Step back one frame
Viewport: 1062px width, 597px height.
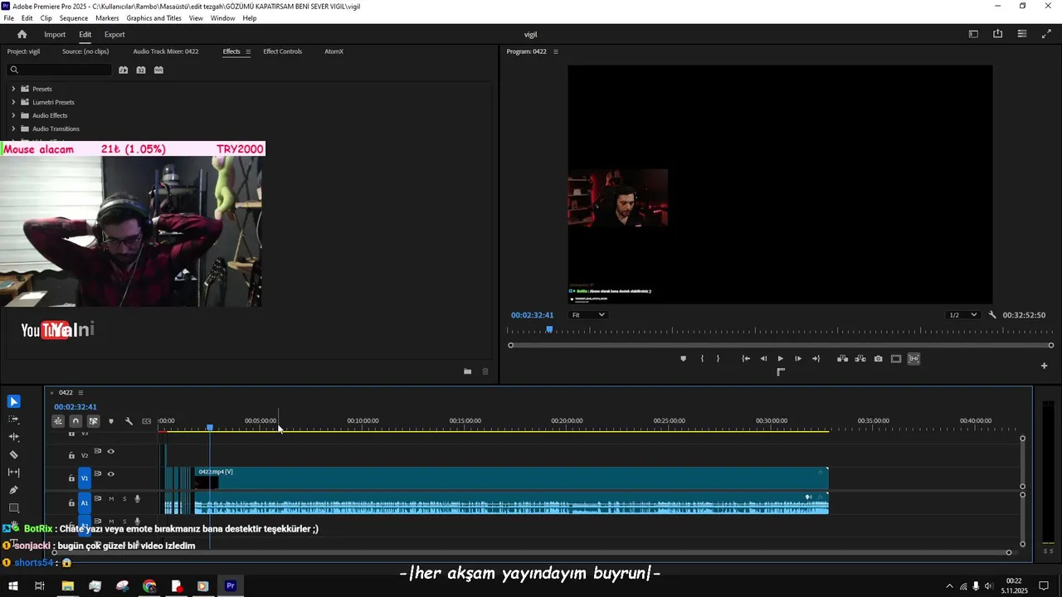(763, 359)
